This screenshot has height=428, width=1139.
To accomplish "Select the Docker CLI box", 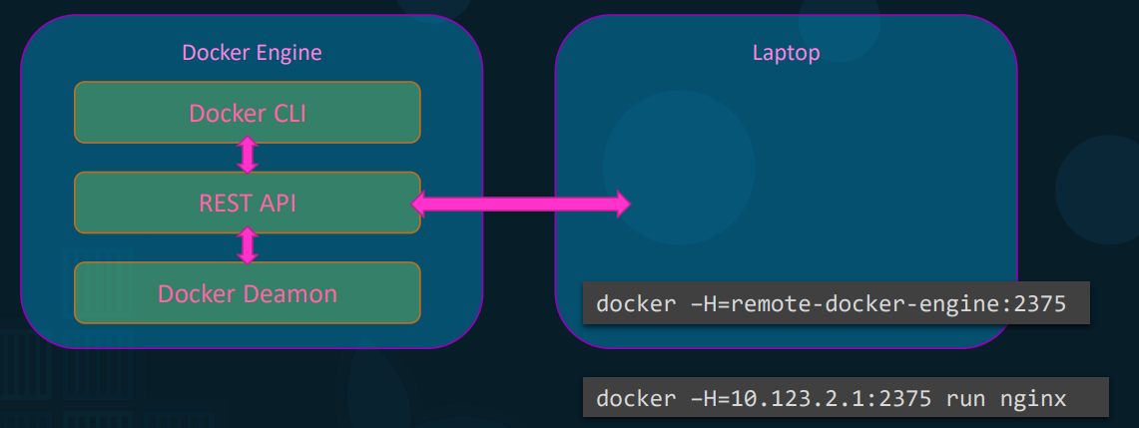I will (247, 112).
